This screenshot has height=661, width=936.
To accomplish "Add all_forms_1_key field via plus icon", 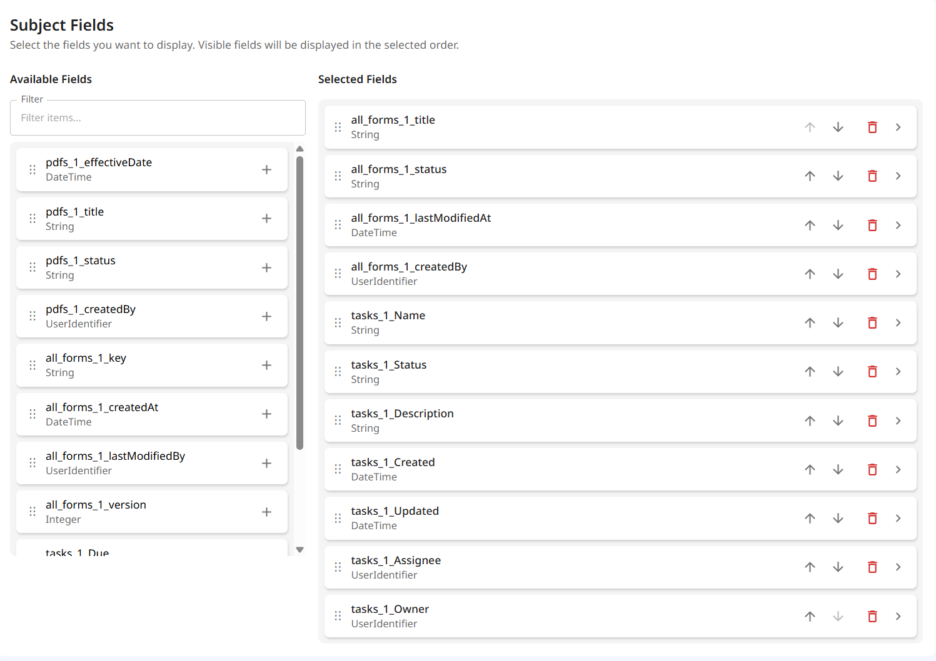I will tap(266, 365).
